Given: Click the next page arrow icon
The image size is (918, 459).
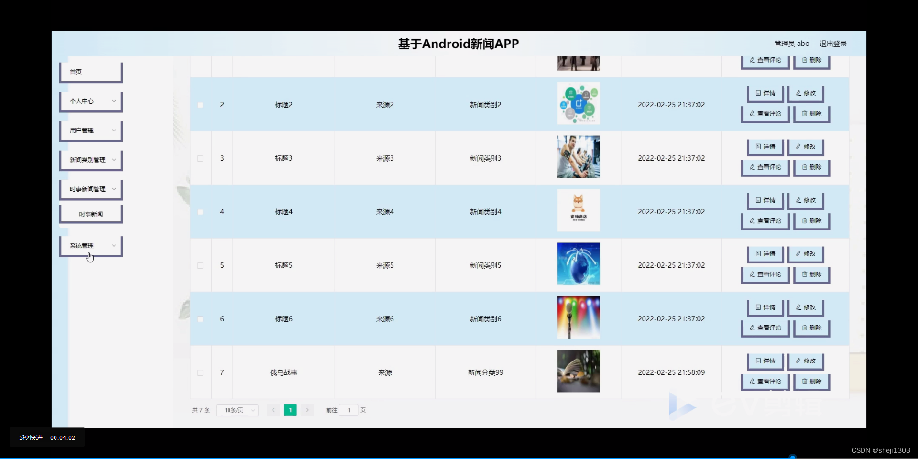Looking at the screenshot, I should pos(307,410).
